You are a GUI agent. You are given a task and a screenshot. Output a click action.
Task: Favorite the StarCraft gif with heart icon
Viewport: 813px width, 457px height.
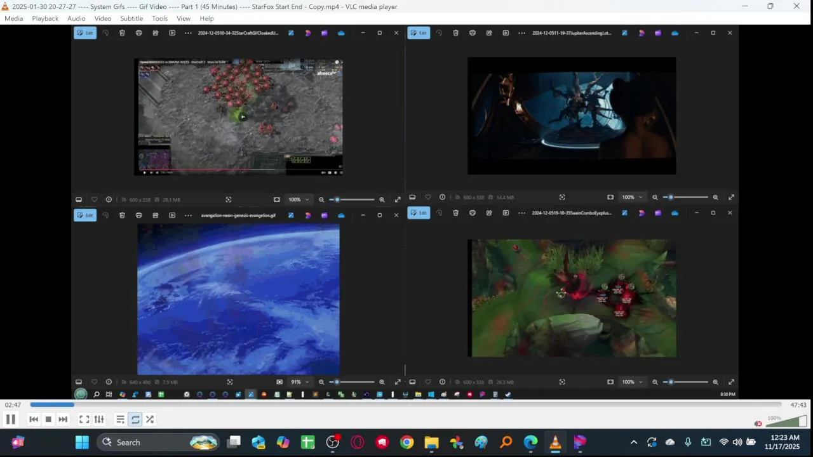94,199
